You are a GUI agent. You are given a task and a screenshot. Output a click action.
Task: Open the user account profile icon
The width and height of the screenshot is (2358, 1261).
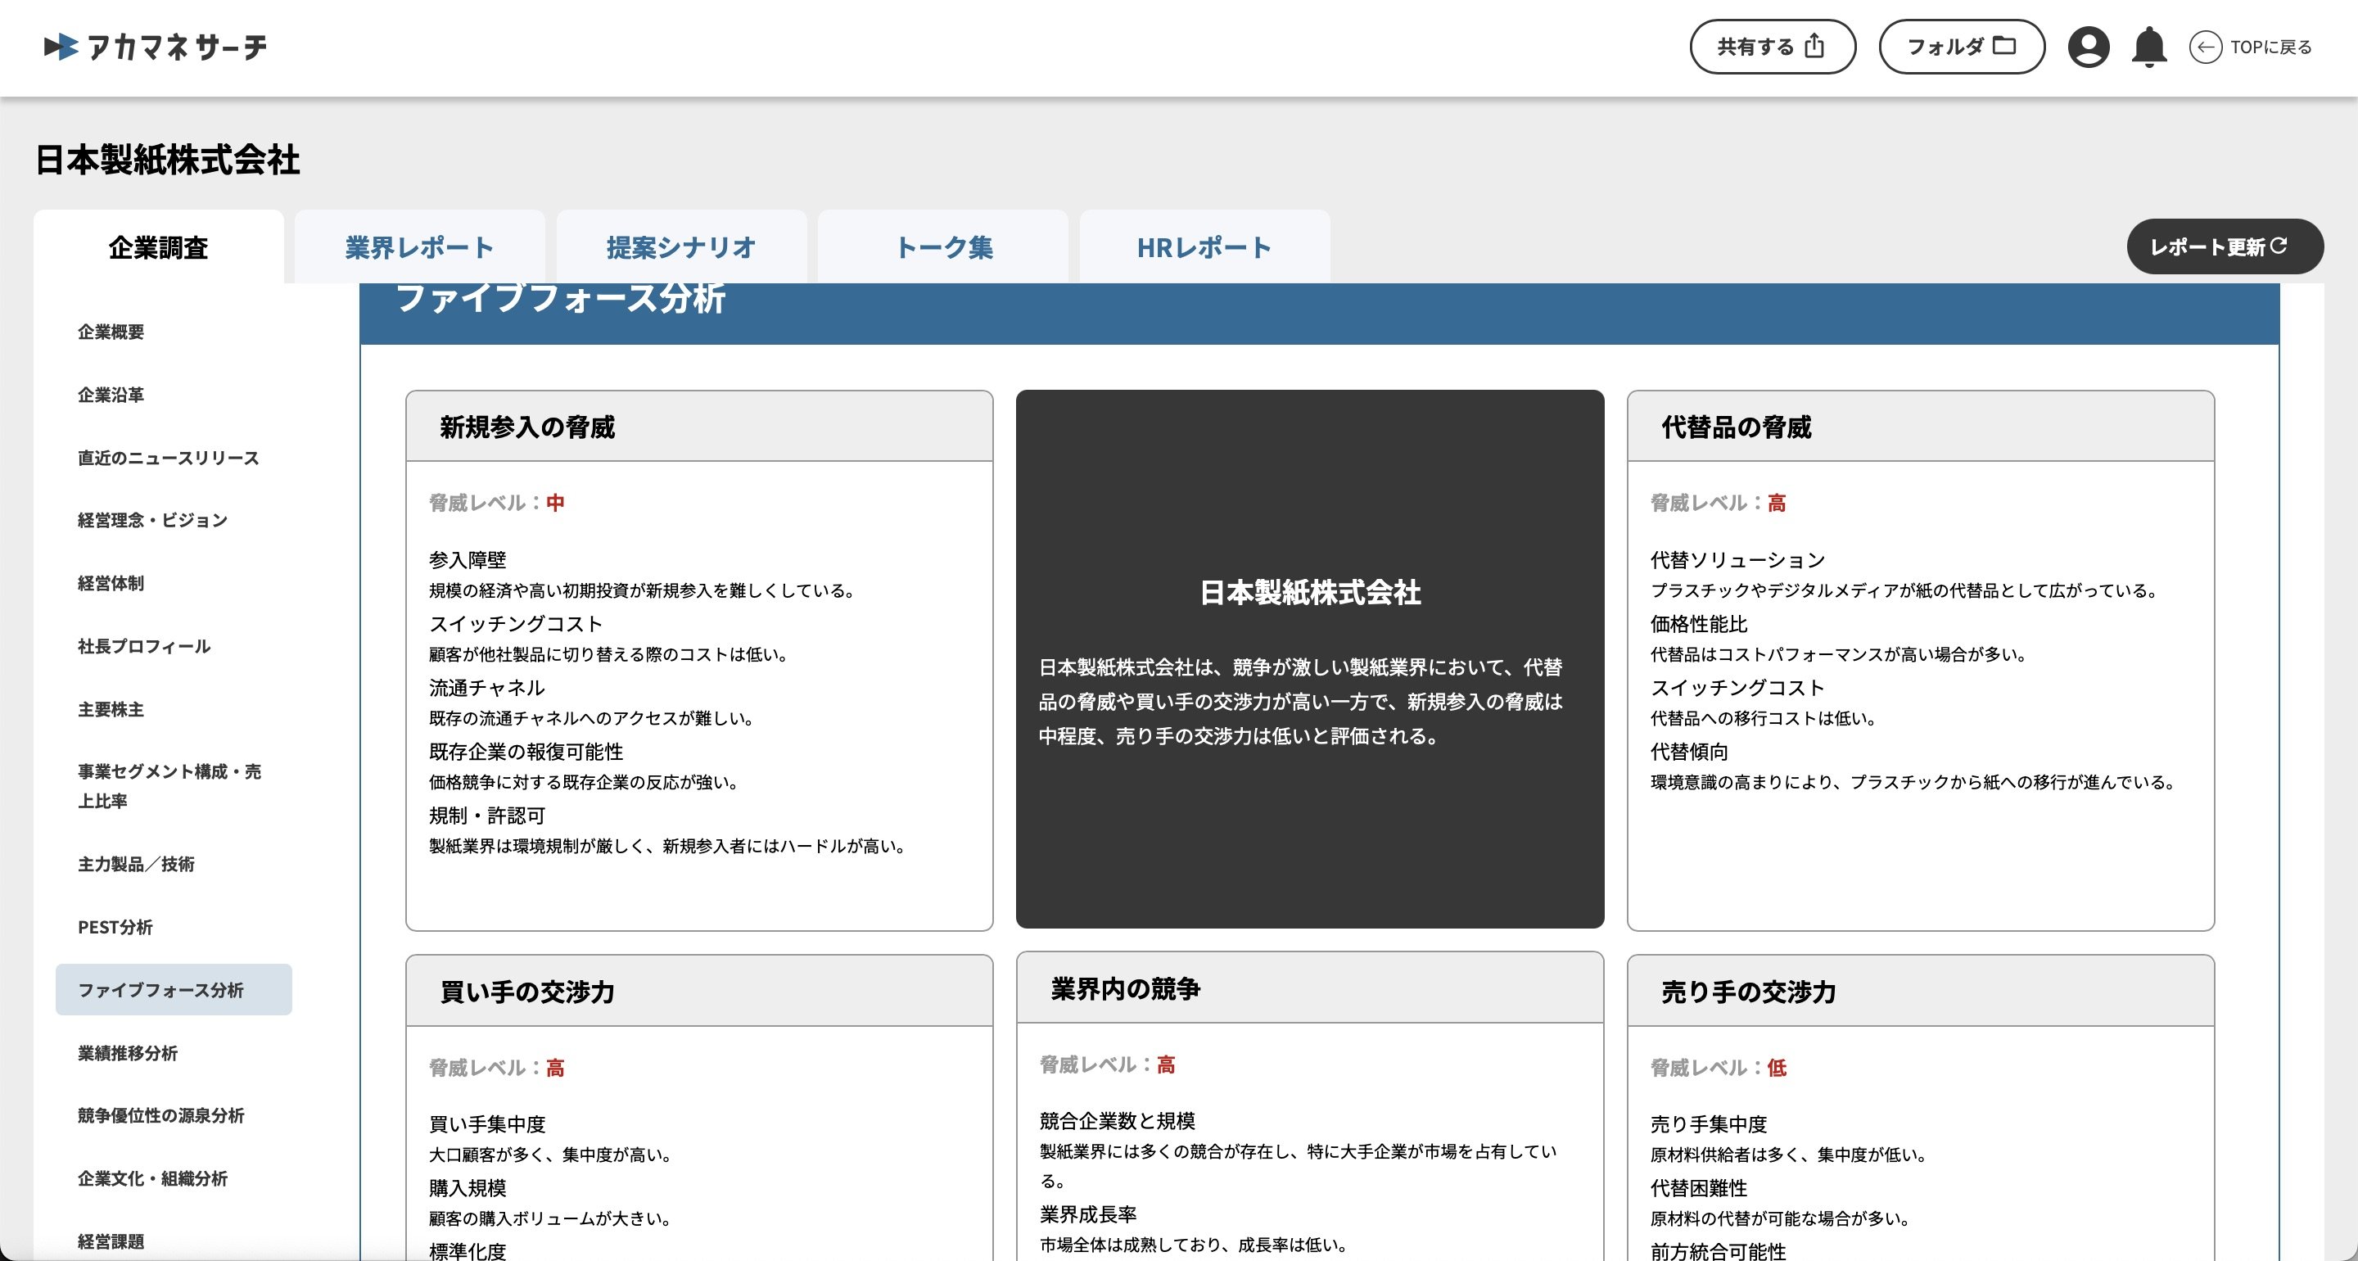pos(2088,47)
